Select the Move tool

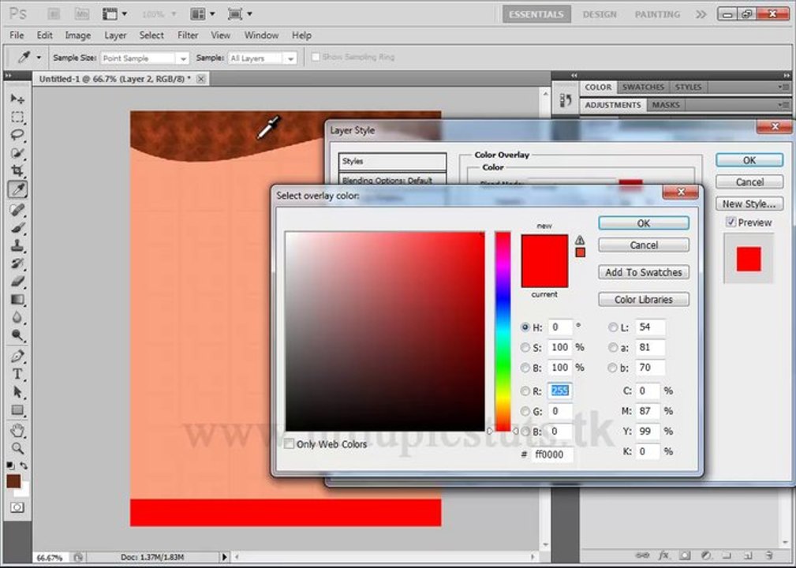point(17,99)
